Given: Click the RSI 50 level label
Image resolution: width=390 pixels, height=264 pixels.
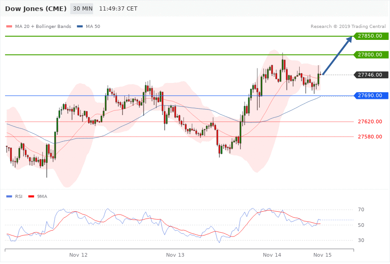Looking at the screenshot, I should coord(361,225).
